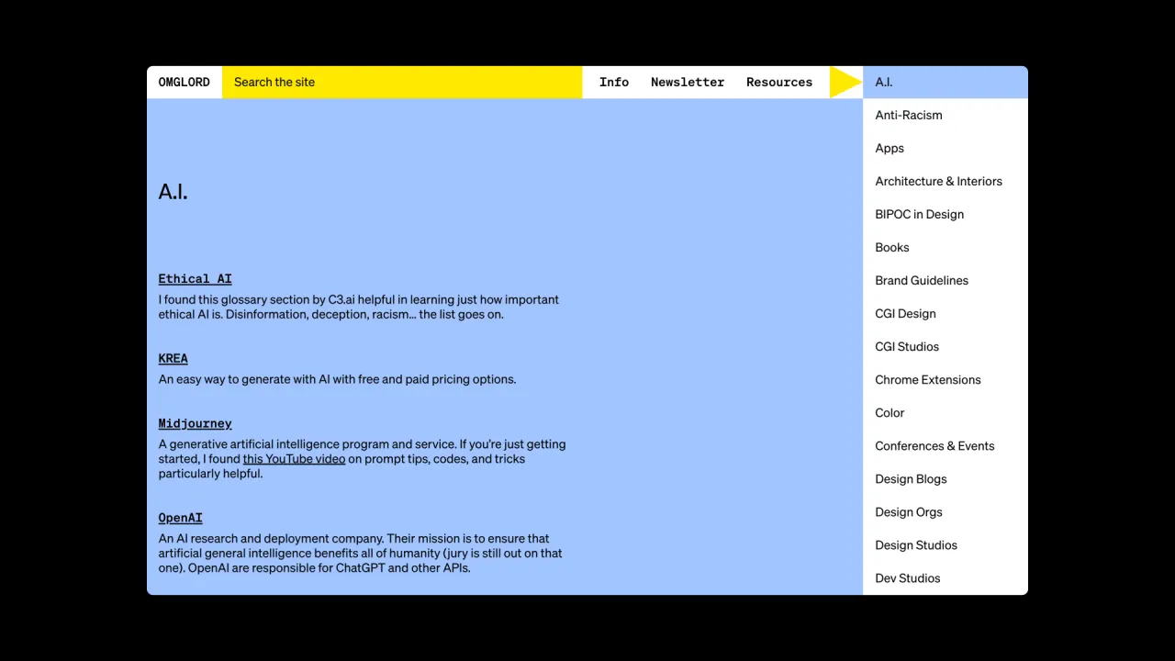Open the OpenAI link

[180, 518]
